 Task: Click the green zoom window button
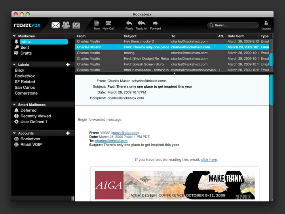[x=28, y=14]
